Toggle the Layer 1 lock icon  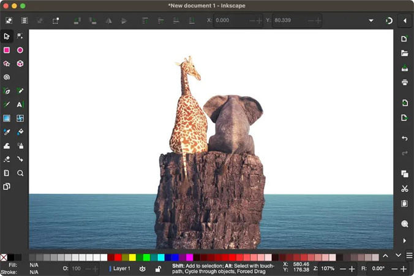pyautogui.click(x=158, y=269)
